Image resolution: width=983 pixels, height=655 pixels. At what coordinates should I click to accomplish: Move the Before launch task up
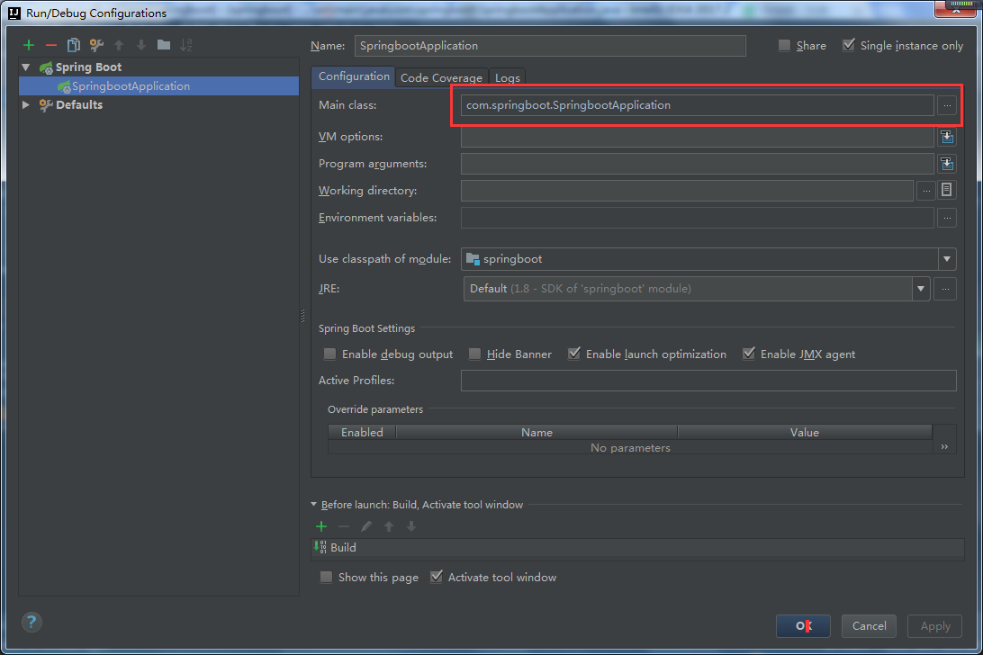389,526
